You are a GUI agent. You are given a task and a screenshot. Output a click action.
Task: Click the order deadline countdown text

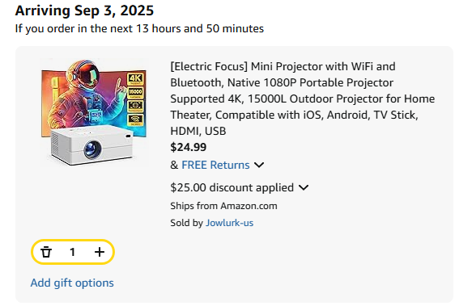139,28
